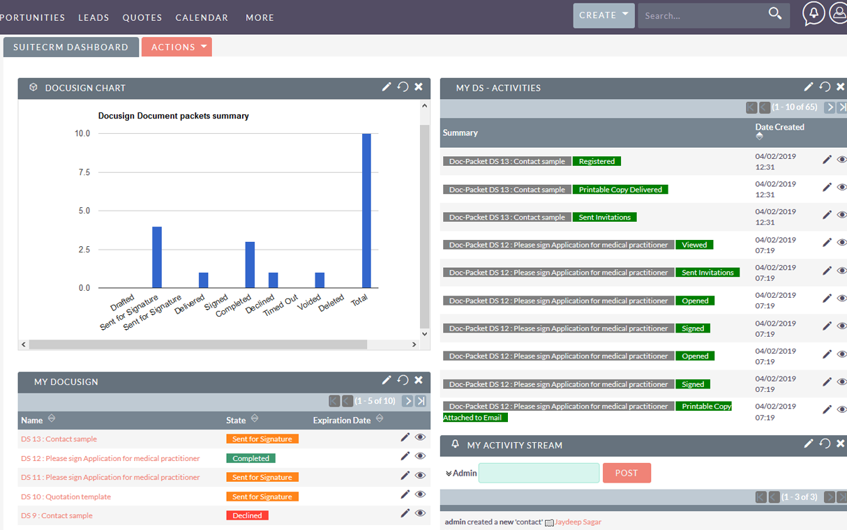Refresh the My Activity Stream dashlet

tap(825, 444)
